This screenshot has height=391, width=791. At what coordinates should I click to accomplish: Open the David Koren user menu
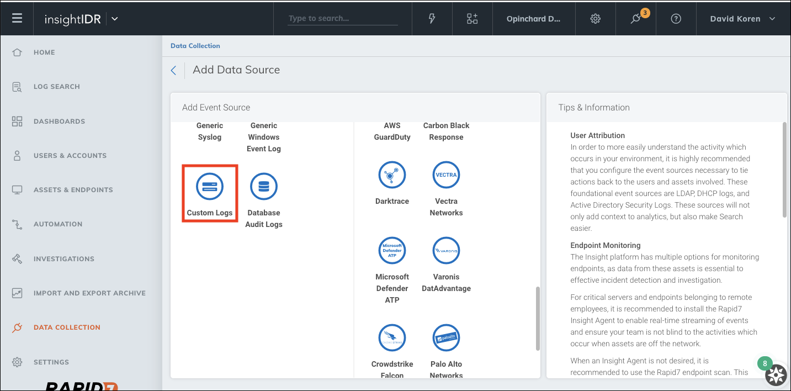coord(742,19)
